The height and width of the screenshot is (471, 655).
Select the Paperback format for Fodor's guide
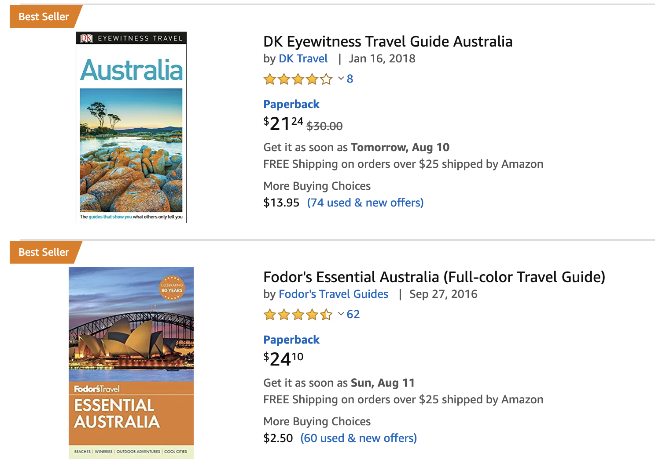pyautogui.click(x=291, y=340)
